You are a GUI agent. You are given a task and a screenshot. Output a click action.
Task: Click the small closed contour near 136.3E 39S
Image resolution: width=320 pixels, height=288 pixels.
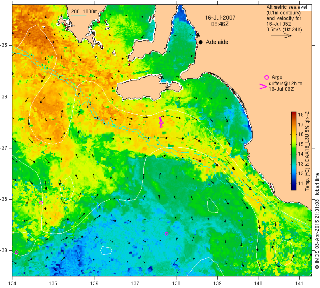[106, 251]
